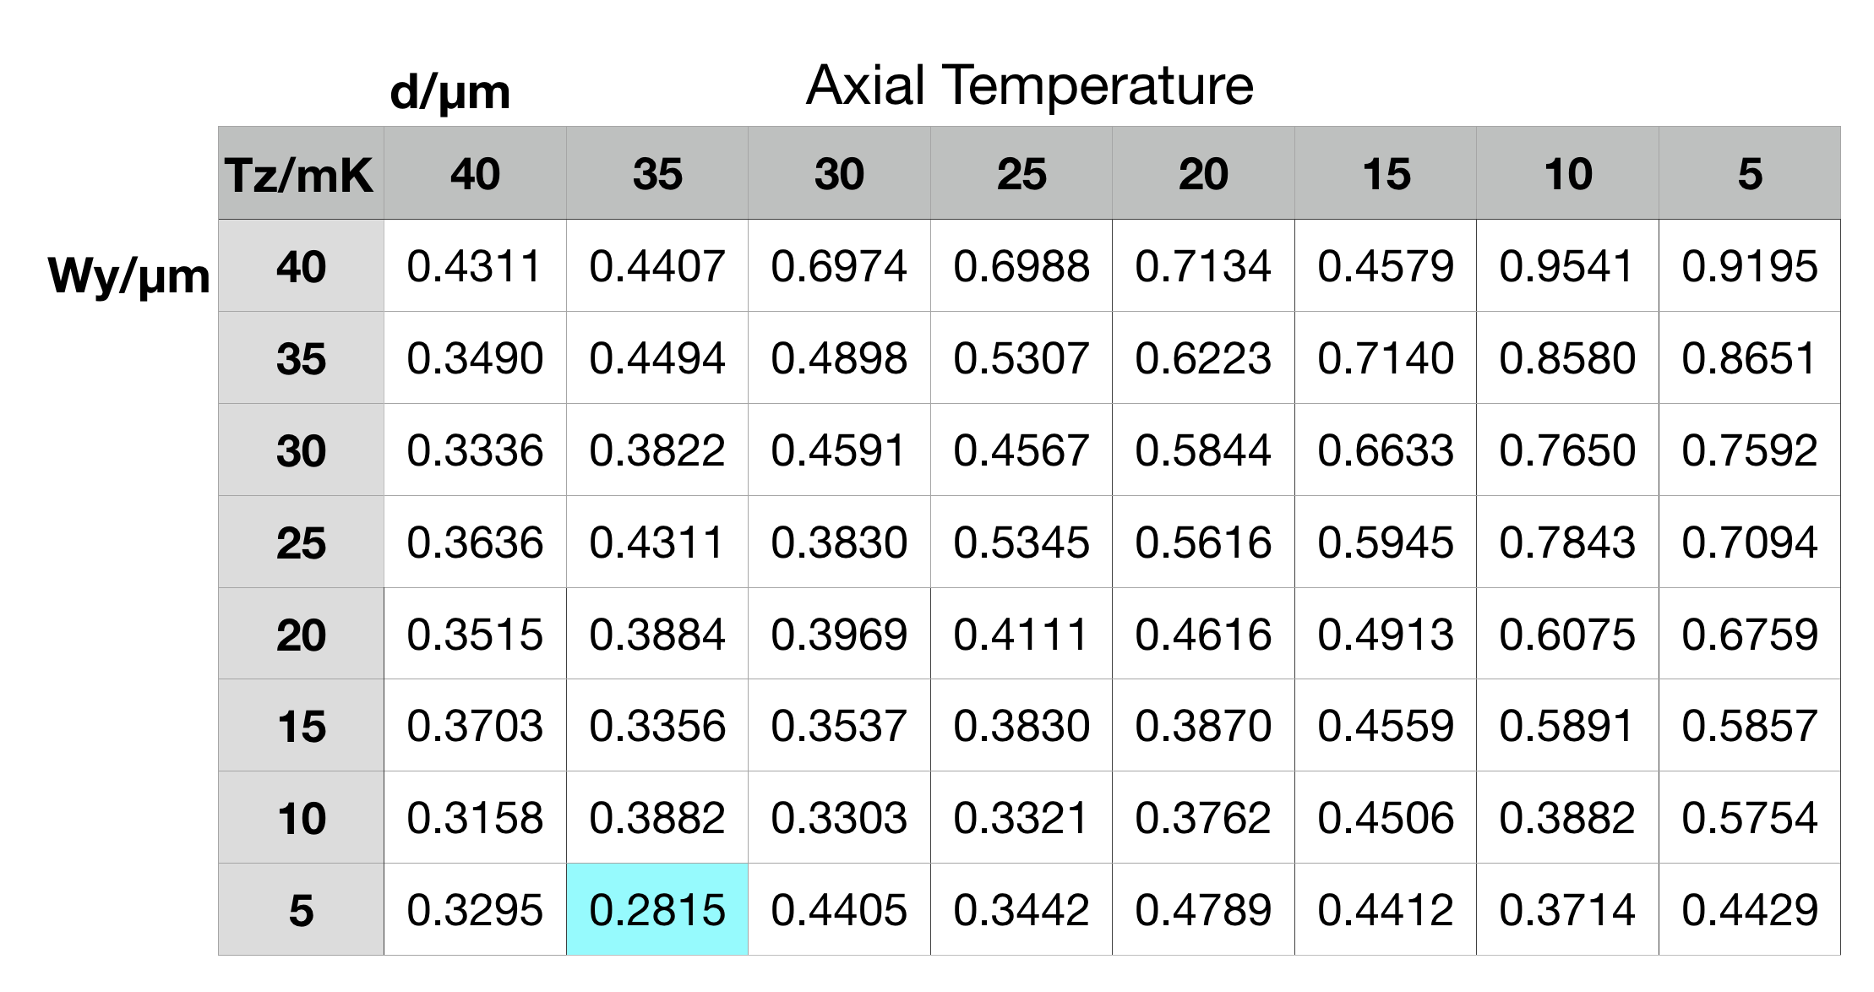The height and width of the screenshot is (992, 1874).
Task: Click cell containing 0.6974
Action: 839,266
